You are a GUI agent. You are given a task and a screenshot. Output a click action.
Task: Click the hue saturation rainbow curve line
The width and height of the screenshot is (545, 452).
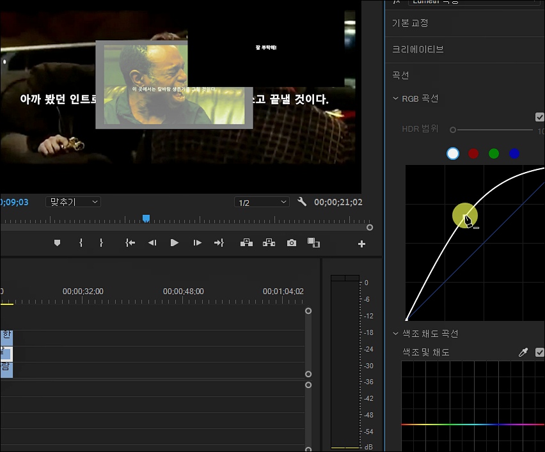pos(473,425)
